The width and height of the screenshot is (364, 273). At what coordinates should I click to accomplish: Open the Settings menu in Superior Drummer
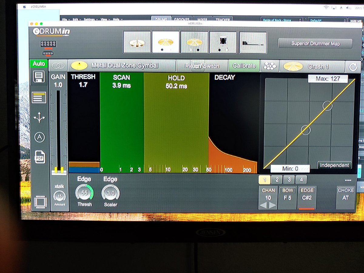(x=90, y=20)
